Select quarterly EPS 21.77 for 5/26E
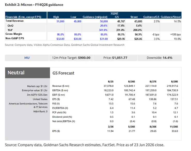Screen dimensions: 191x151 (132, 131)
